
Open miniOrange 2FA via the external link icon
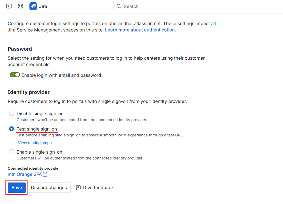45,174
